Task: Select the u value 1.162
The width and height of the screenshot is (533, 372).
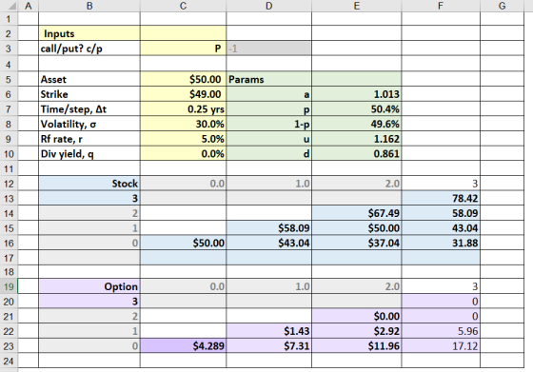Action: point(356,139)
